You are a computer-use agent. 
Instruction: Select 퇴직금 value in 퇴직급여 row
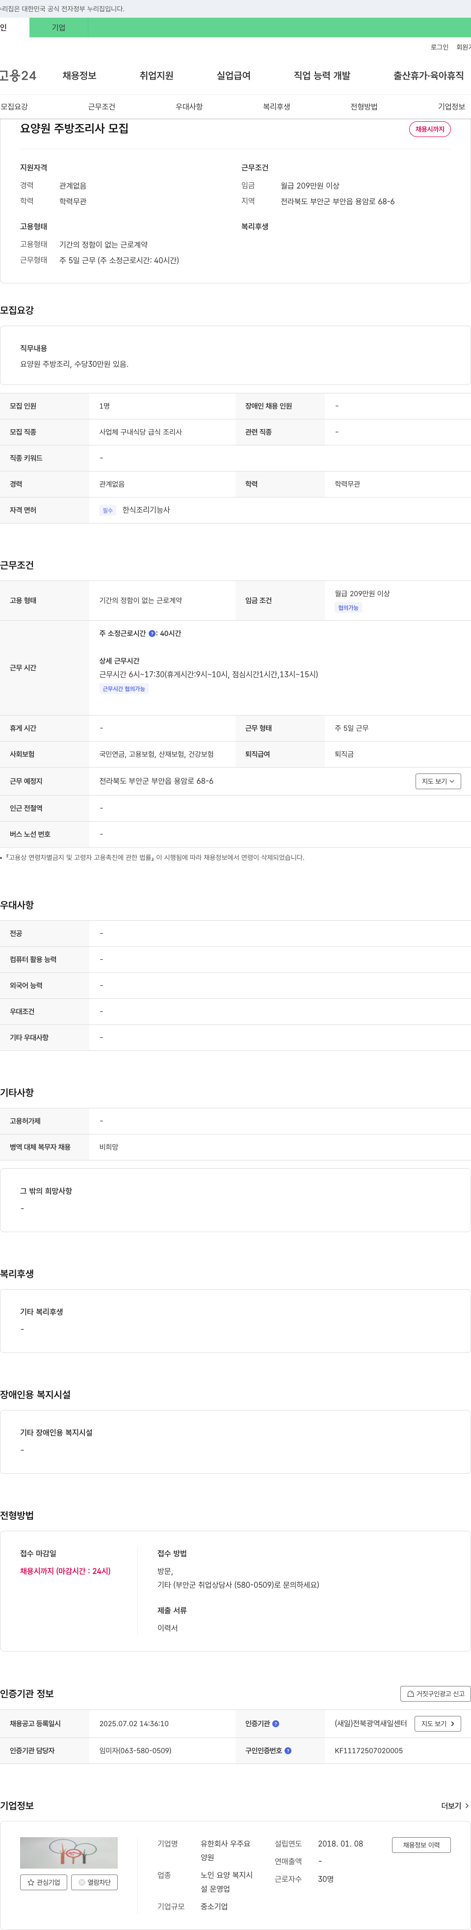point(344,754)
